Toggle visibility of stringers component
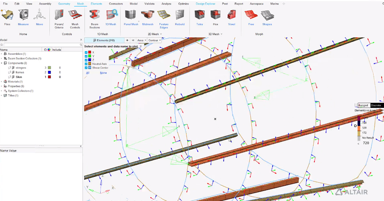The image size is (384, 201). pos(10,68)
